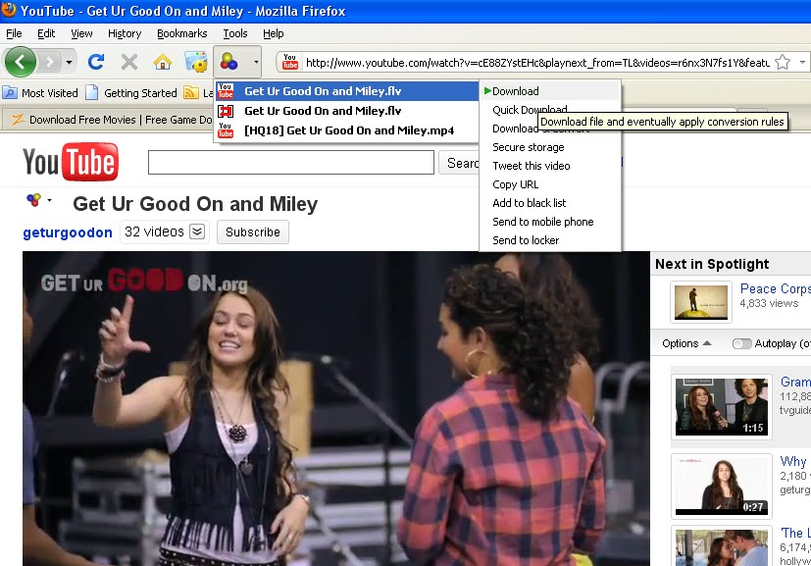This screenshot has height=566, width=811.
Task: Open the Peace Corps video title link
Action: pos(775,288)
